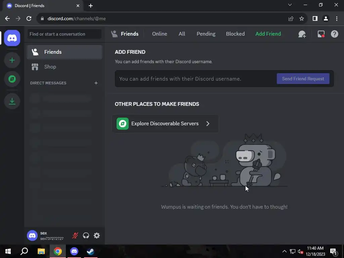Select Friends in the sidebar
Viewport: 344px width, 258px height.
pyautogui.click(x=64, y=52)
